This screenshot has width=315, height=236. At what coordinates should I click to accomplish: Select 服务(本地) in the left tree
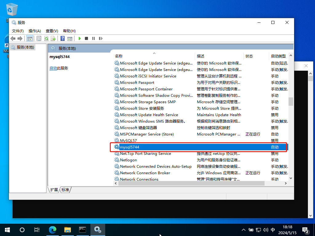click(26, 47)
